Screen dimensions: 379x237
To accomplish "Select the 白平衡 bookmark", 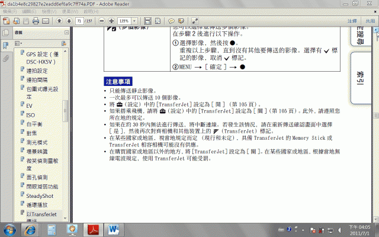I will [x=34, y=124].
